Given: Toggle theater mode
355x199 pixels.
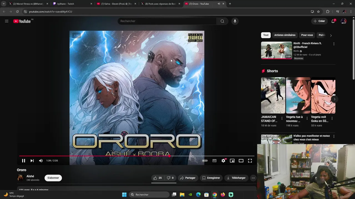Looking at the screenshot, I should [x=241, y=161].
